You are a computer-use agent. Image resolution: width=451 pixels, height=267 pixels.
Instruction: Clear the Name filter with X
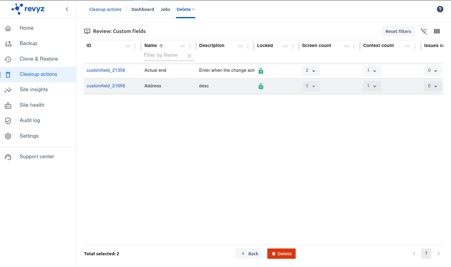(x=190, y=56)
